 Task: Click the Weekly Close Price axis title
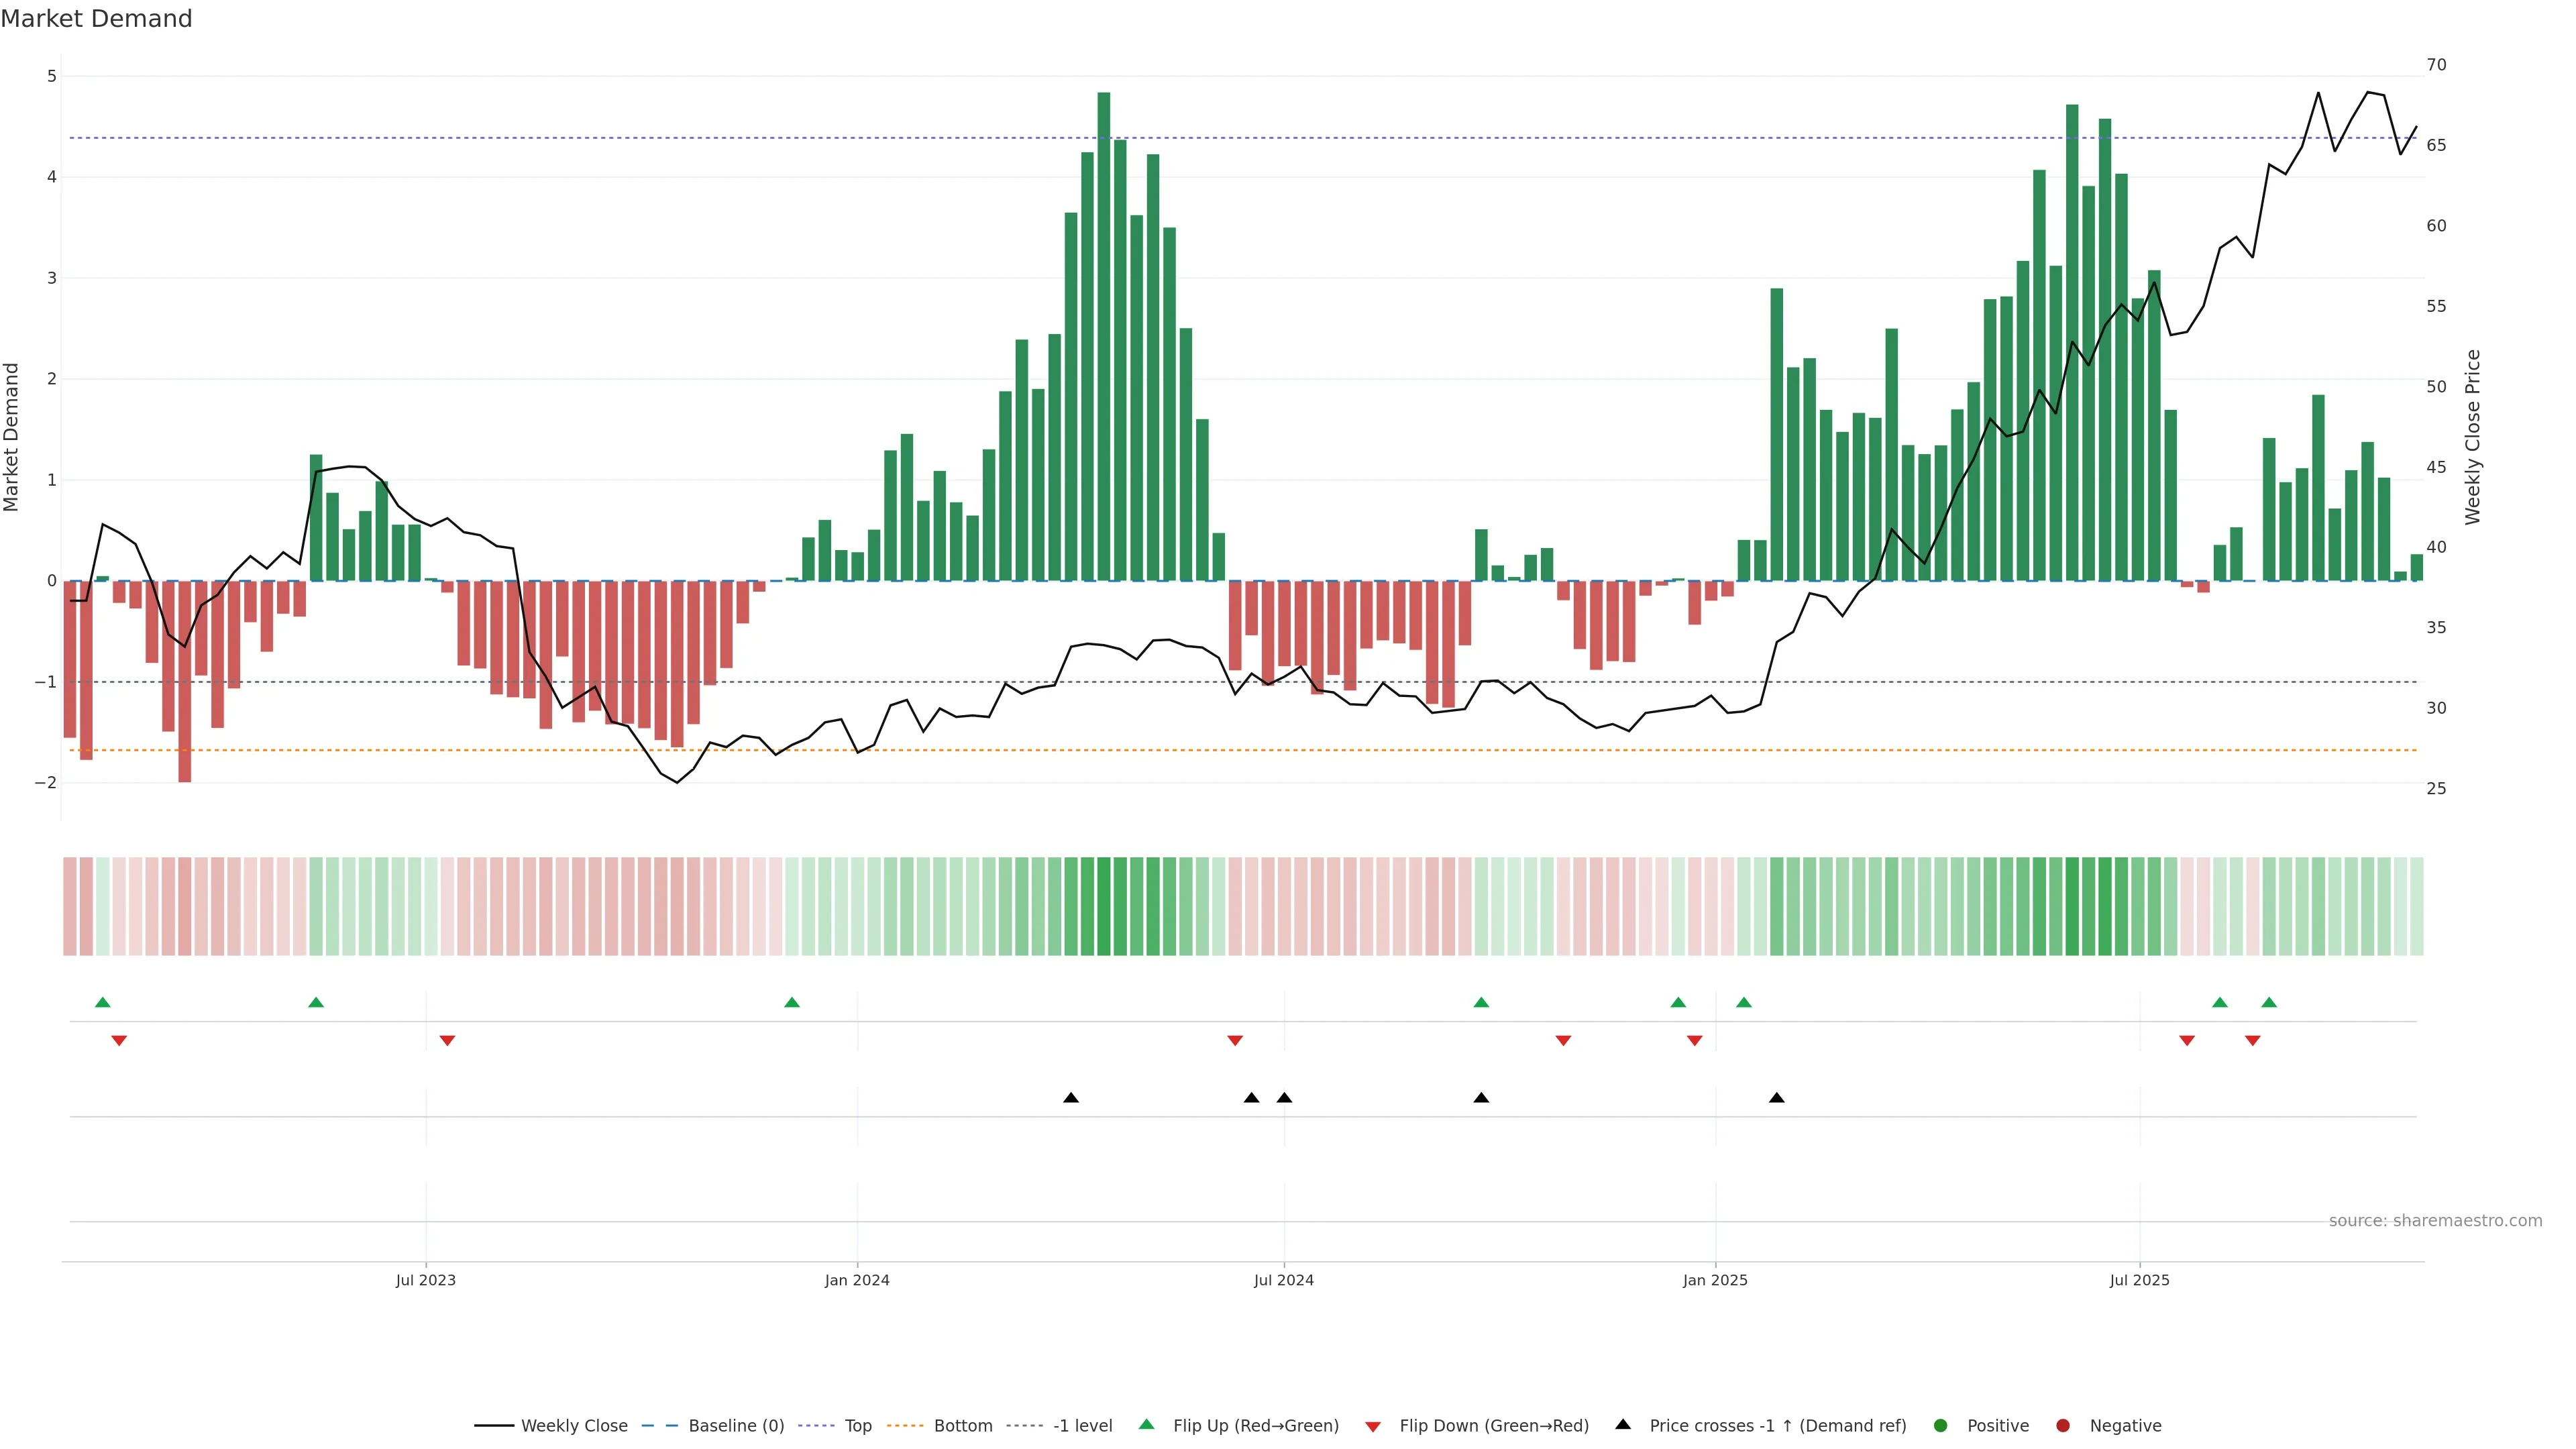[x=2473, y=437]
